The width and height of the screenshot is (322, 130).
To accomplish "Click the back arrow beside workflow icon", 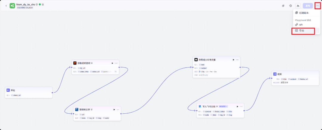I will pos(6,6).
